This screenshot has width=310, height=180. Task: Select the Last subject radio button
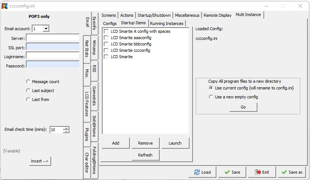tap(28, 91)
